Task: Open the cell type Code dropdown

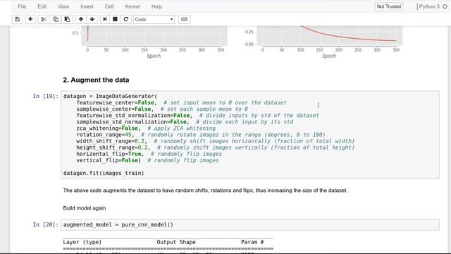Action: (154, 19)
